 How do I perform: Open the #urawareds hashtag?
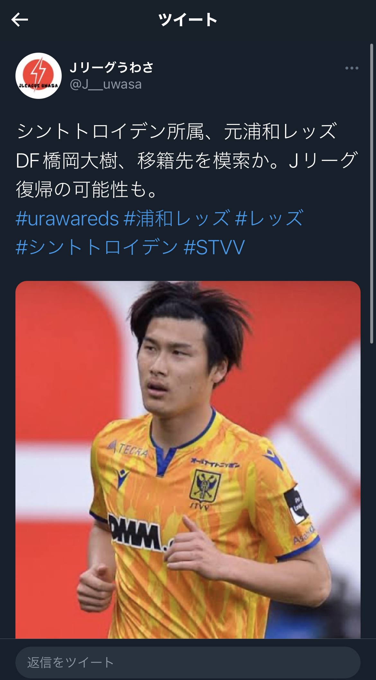[x=67, y=218]
